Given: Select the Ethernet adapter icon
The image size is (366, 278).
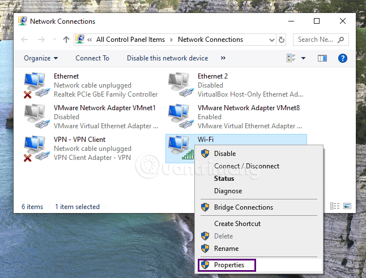Looking at the screenshot, I should coord(37,85).
